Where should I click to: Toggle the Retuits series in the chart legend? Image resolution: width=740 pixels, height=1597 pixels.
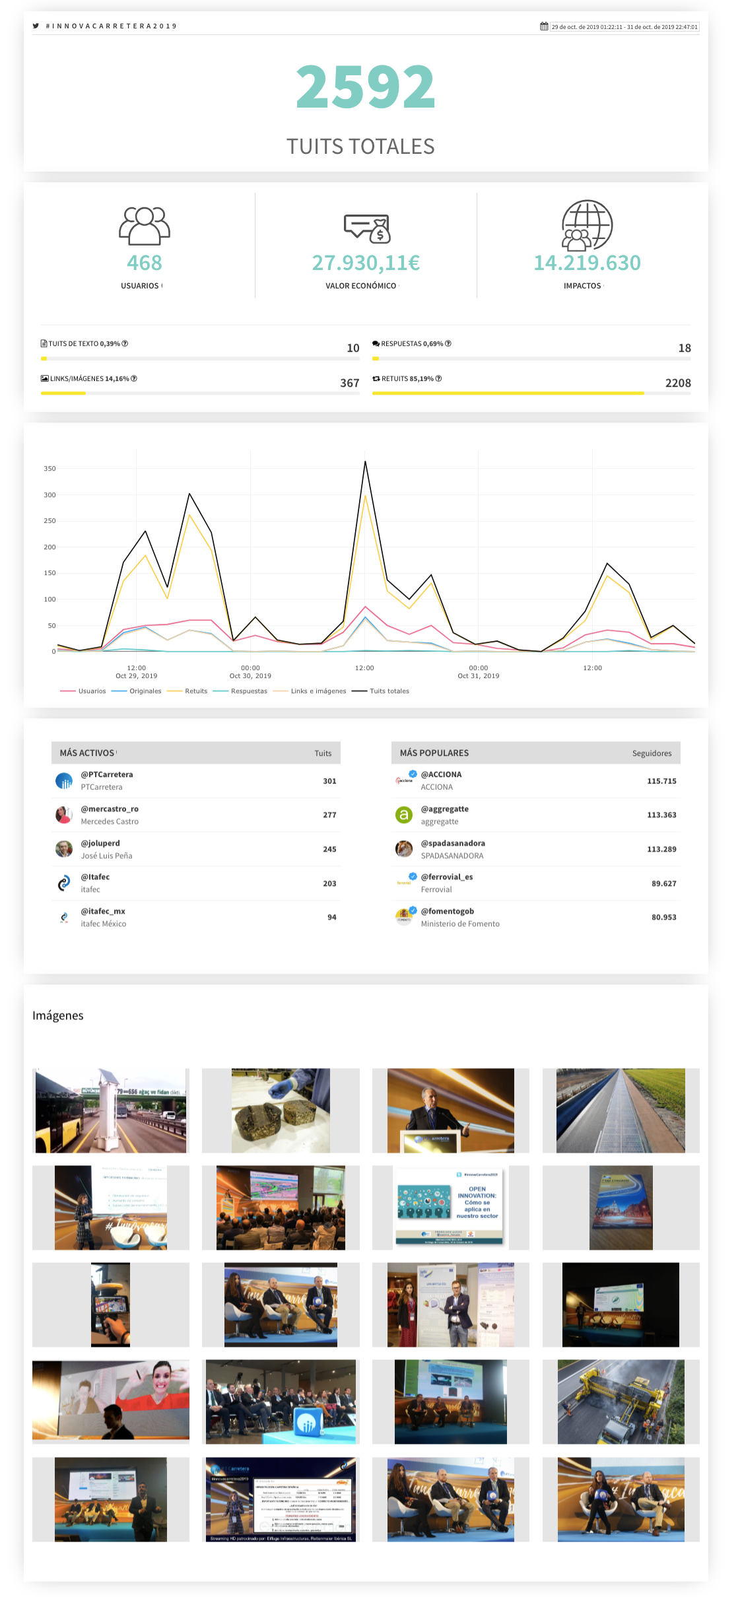click(187, 691)
